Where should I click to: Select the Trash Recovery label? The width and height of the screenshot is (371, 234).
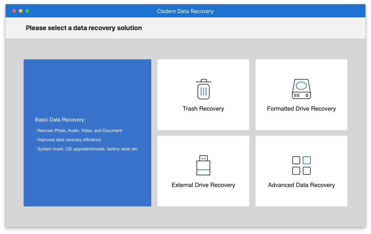pos(203,108)
